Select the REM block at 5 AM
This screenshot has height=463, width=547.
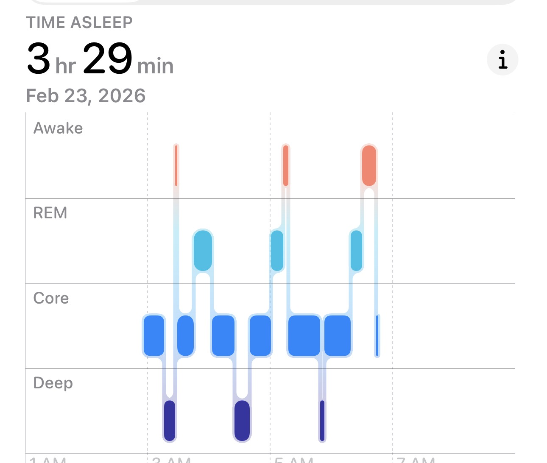click(277, 250)
